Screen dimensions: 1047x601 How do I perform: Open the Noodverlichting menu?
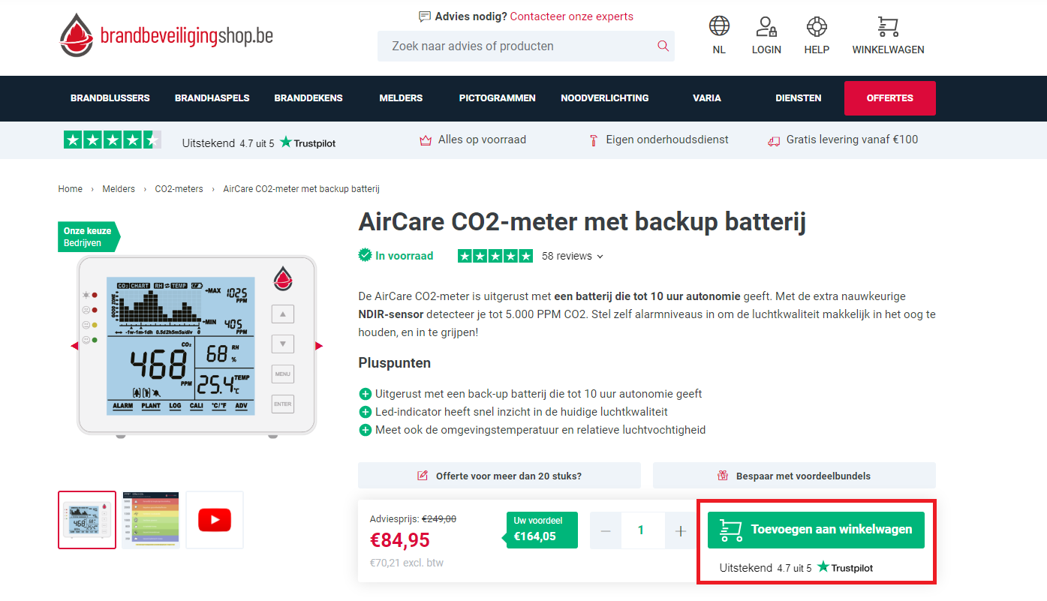point(605,98)
